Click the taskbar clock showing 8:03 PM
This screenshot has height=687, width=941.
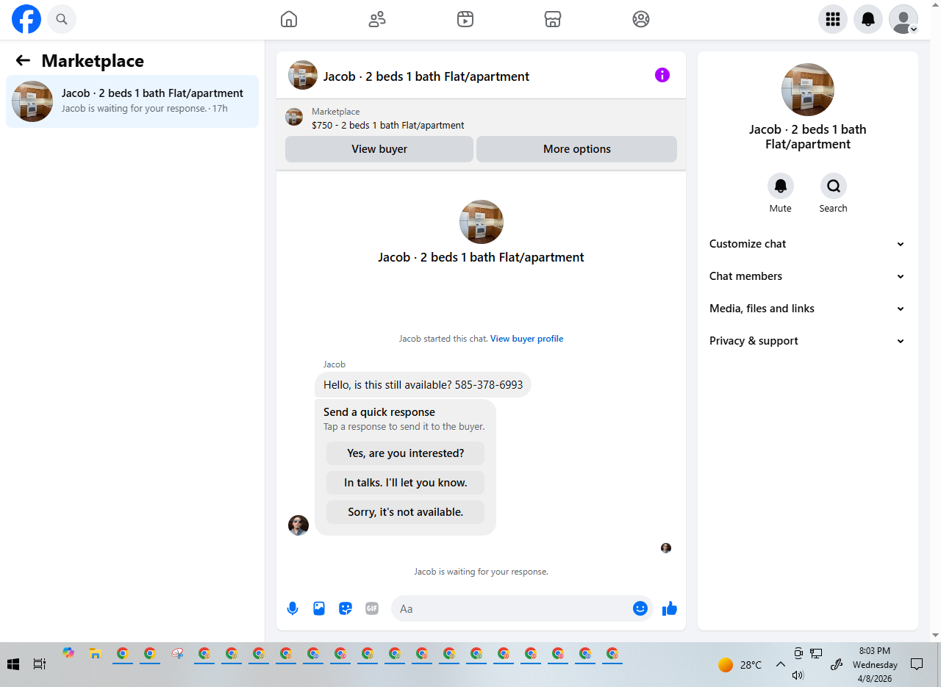coord(874,664)
